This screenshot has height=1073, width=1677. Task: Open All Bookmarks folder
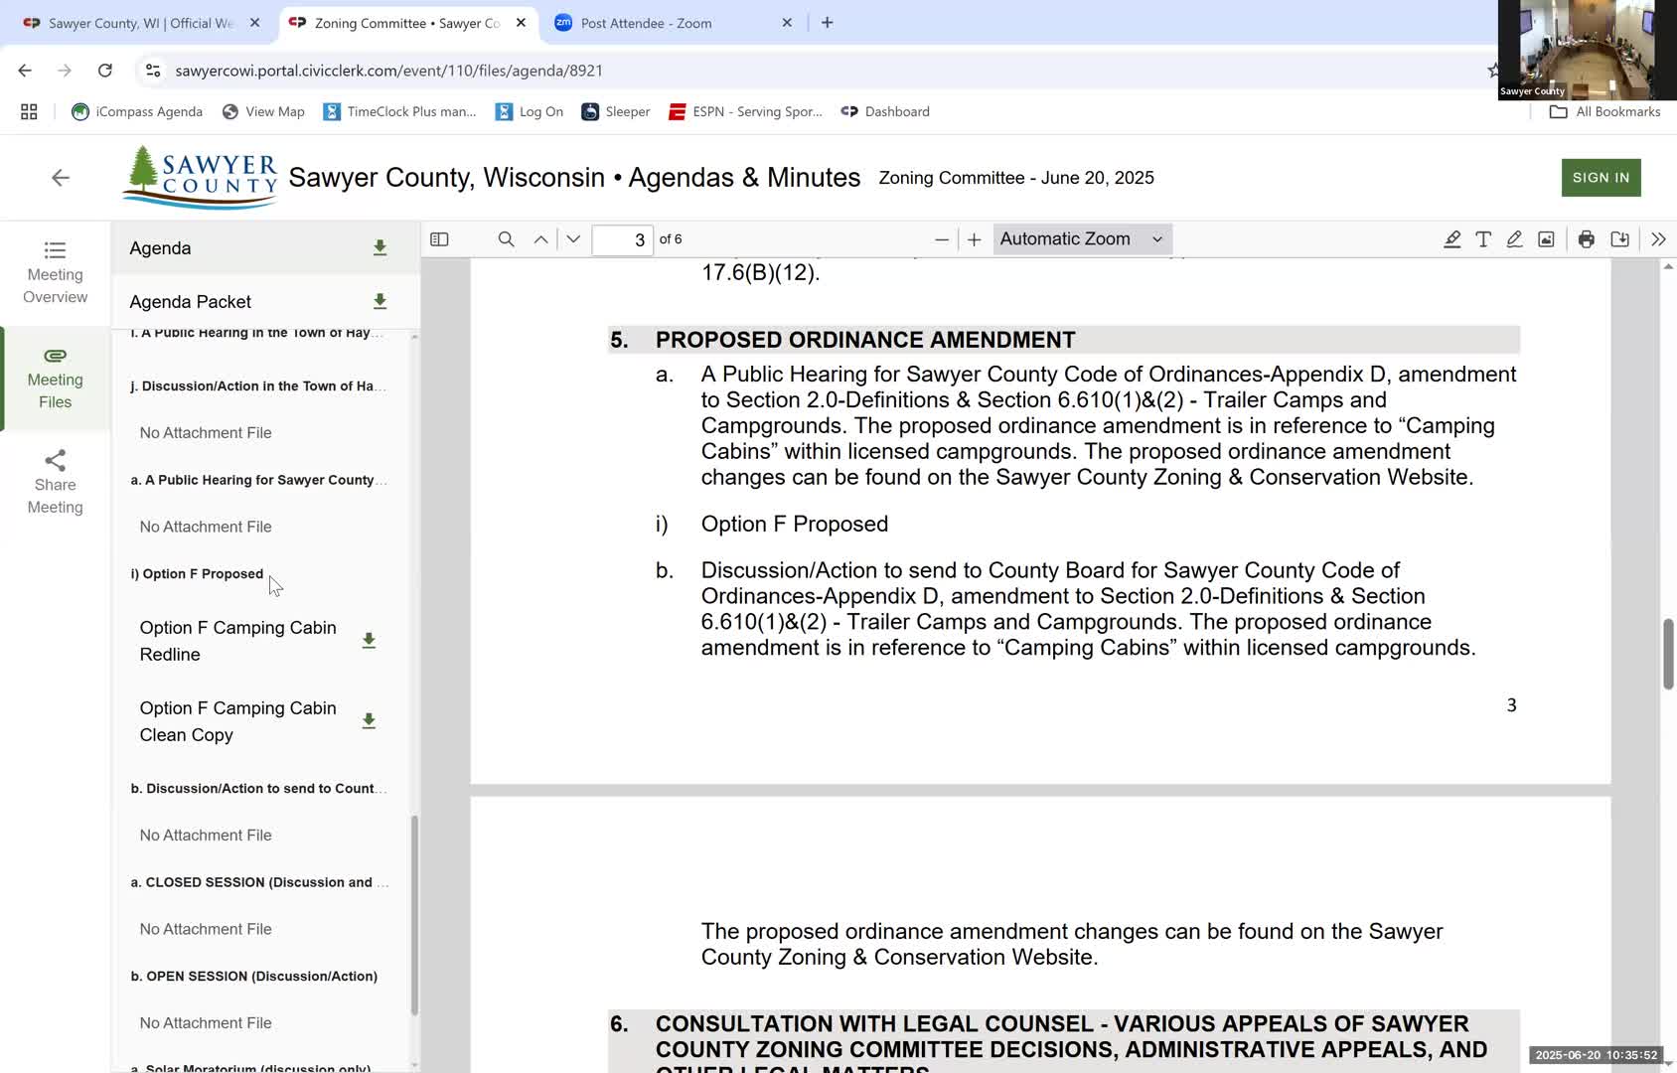pos(1605,112)
